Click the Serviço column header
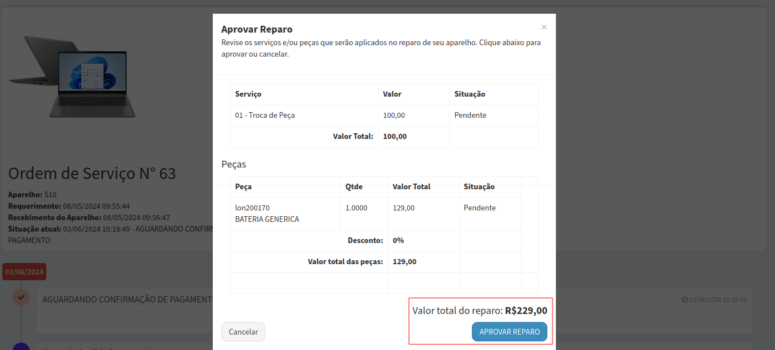Screen dimensions: 775x350 point(248,94)
